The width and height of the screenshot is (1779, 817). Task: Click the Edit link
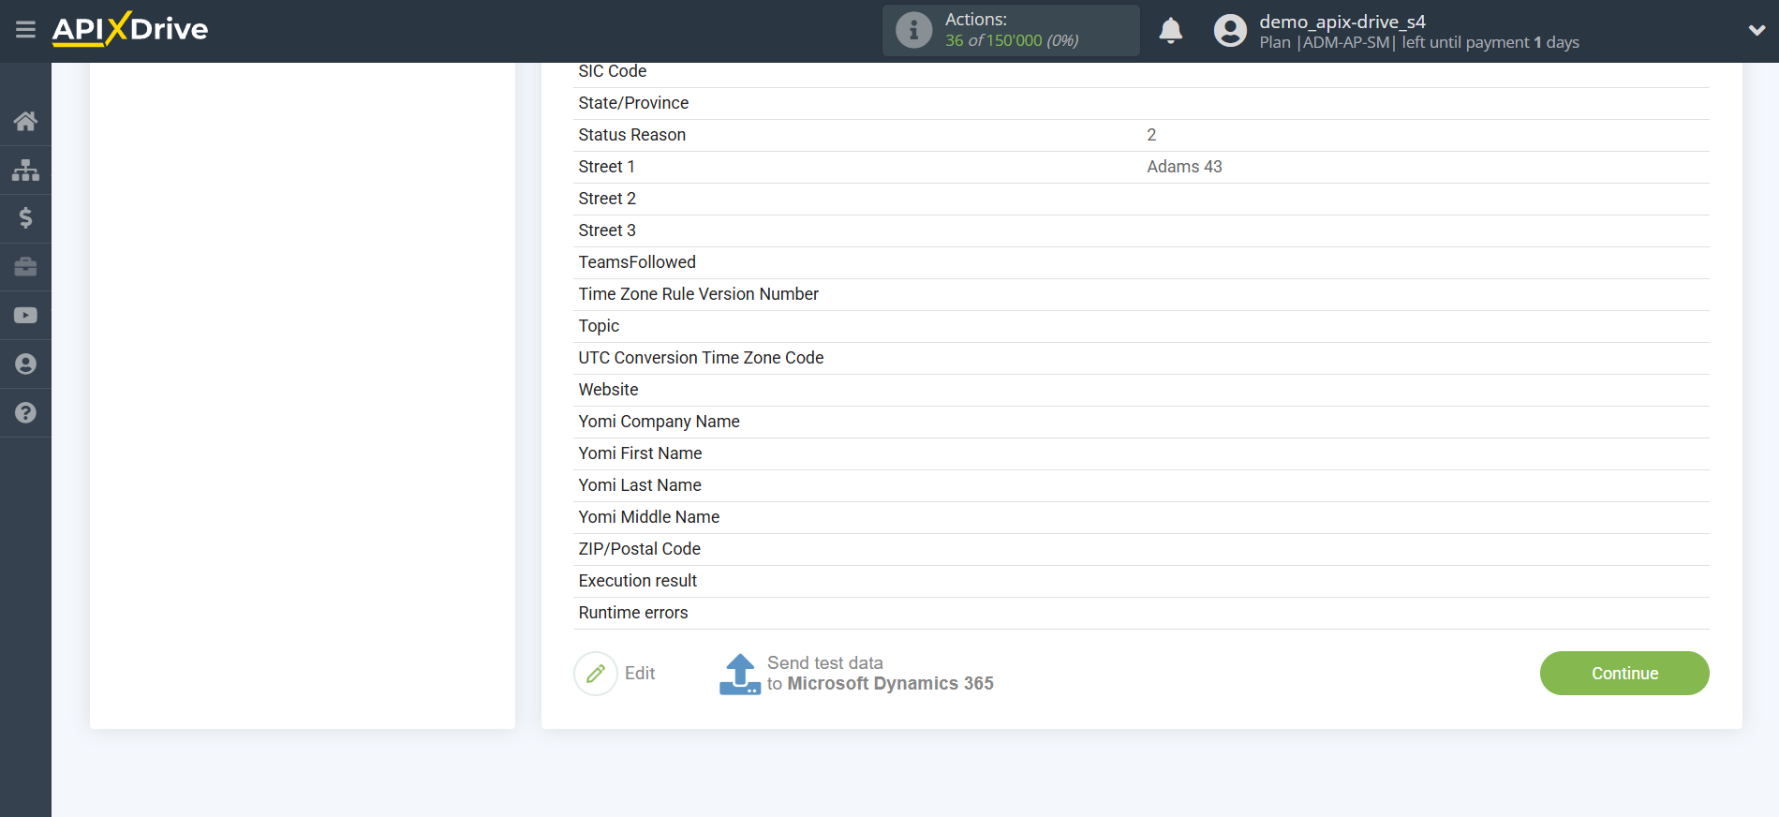coord(640,674)
